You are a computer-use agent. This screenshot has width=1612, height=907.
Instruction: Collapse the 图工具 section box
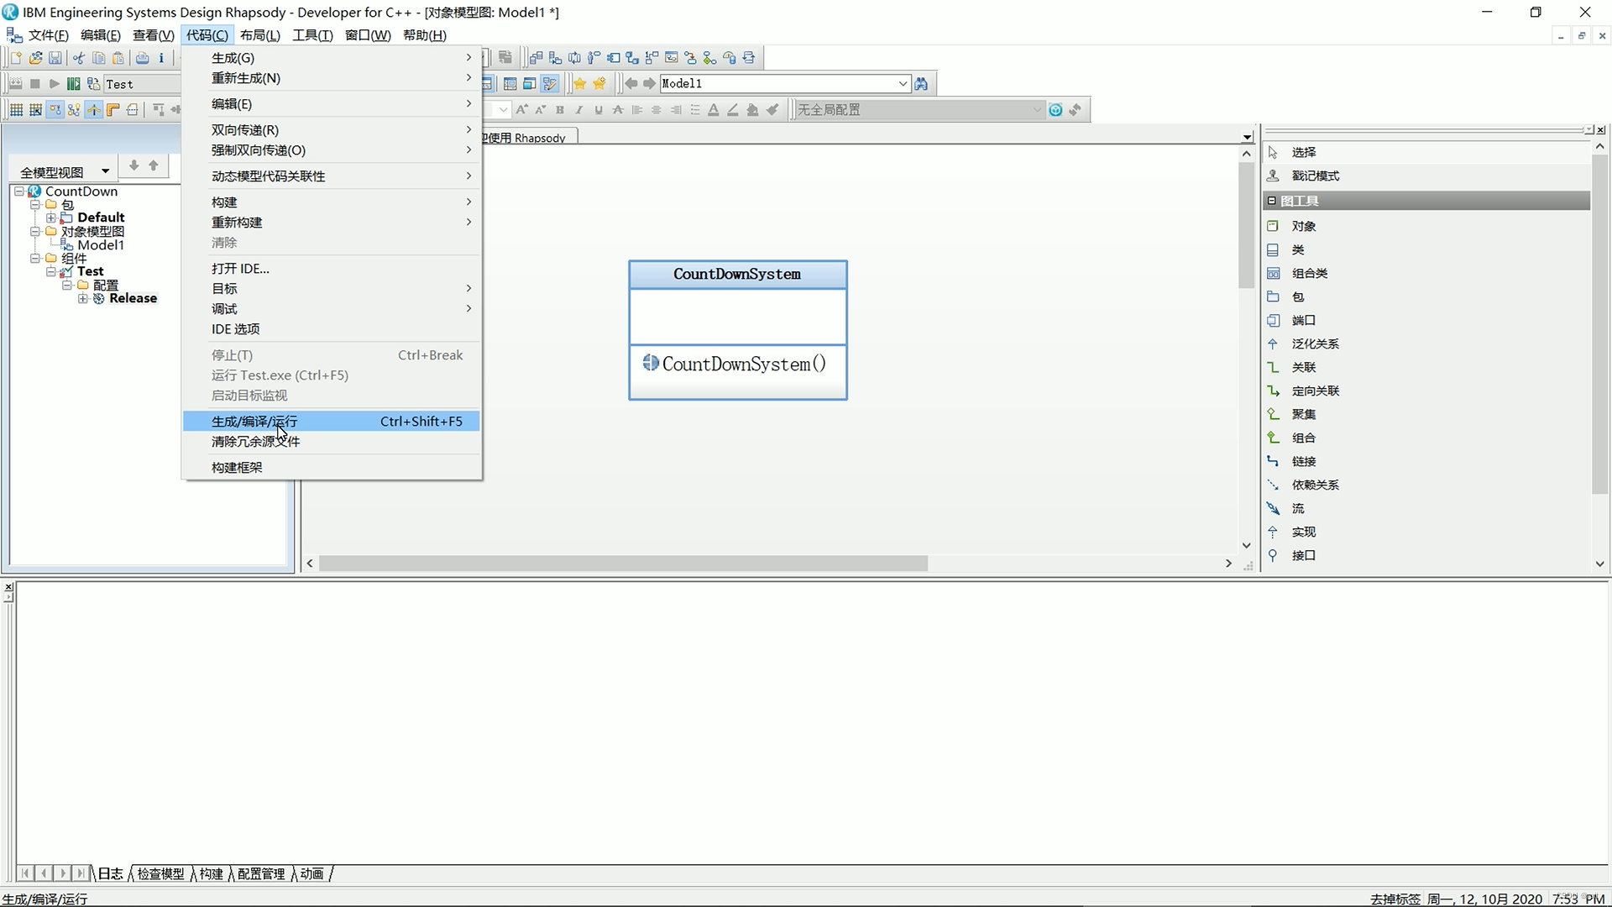point(1272,201)
